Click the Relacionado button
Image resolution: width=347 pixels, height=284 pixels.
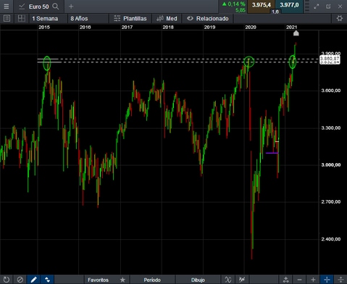208,19
